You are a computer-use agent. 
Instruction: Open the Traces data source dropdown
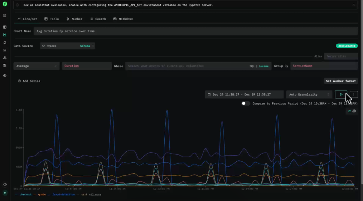click(67, 46)
